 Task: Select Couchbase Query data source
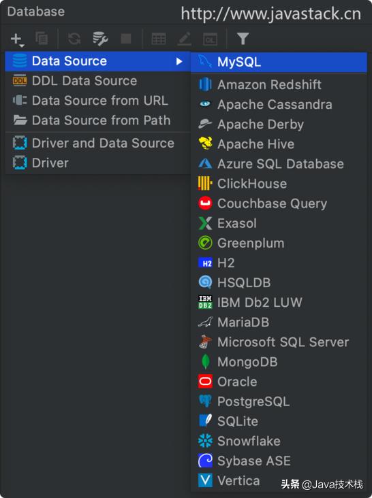[x=279, y=203]
